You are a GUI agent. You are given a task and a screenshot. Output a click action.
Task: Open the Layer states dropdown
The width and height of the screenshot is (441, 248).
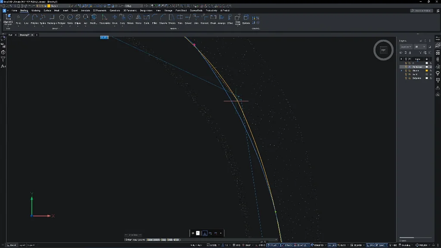[406, 47]
